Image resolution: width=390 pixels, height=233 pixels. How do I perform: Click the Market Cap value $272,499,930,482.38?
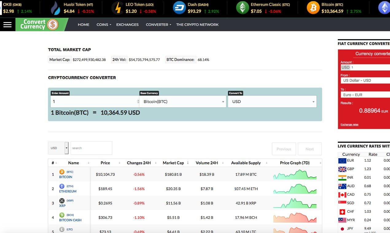pos(89,60)
